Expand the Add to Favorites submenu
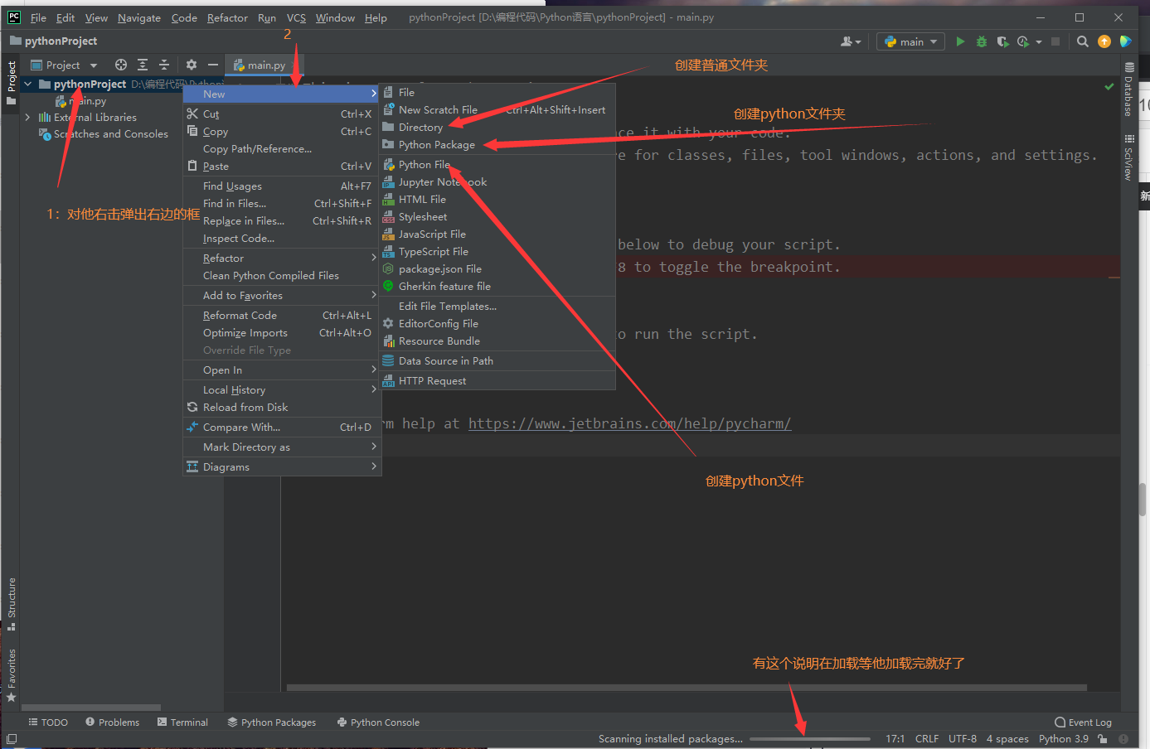 coord(282,296)
